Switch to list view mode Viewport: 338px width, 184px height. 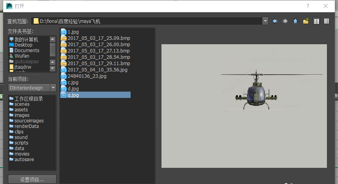point(316,21)
